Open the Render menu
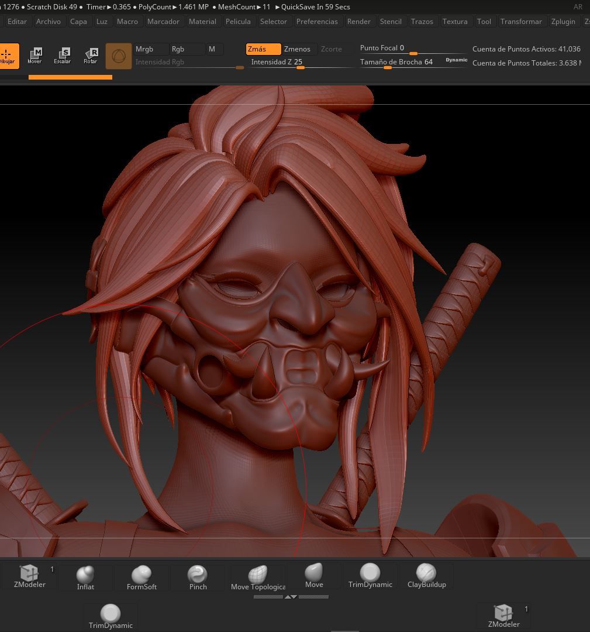The height and width of the screenshot is (632, 590). [359, 22]
